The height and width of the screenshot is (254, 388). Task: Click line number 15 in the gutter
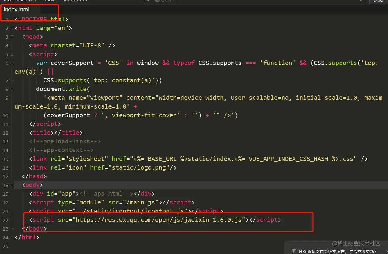tap(5, 159)
